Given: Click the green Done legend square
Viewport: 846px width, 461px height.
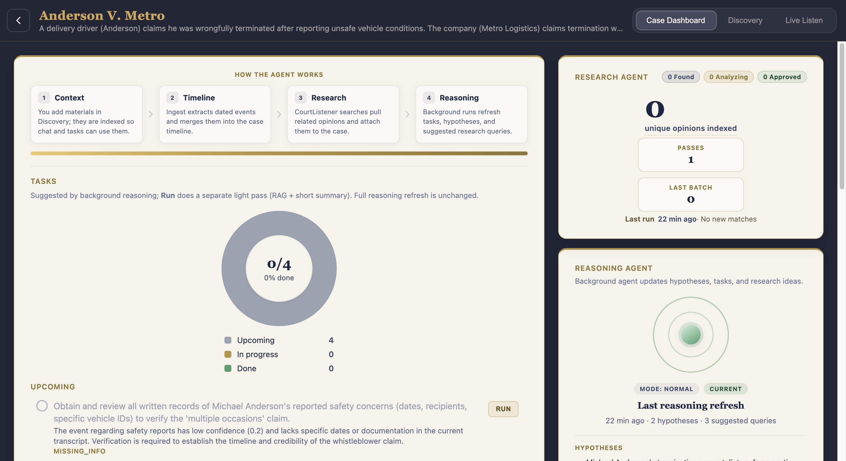Looking at the screenshot, I should 228,368.
